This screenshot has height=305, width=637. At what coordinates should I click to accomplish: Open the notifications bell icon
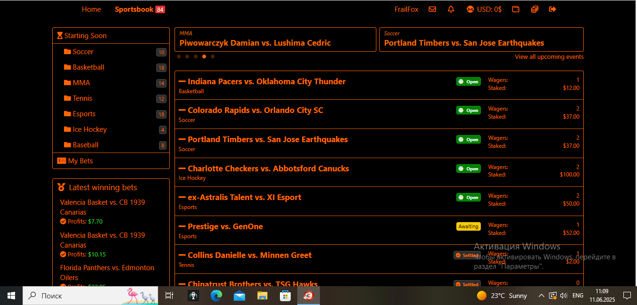[451, 9]
